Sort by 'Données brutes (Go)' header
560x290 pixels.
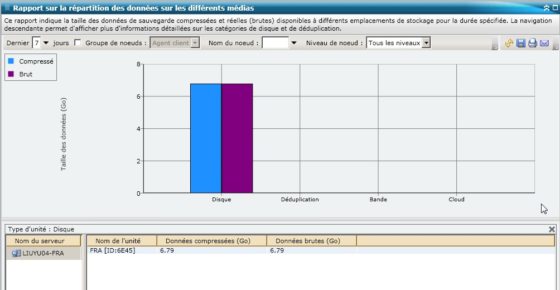312,241
